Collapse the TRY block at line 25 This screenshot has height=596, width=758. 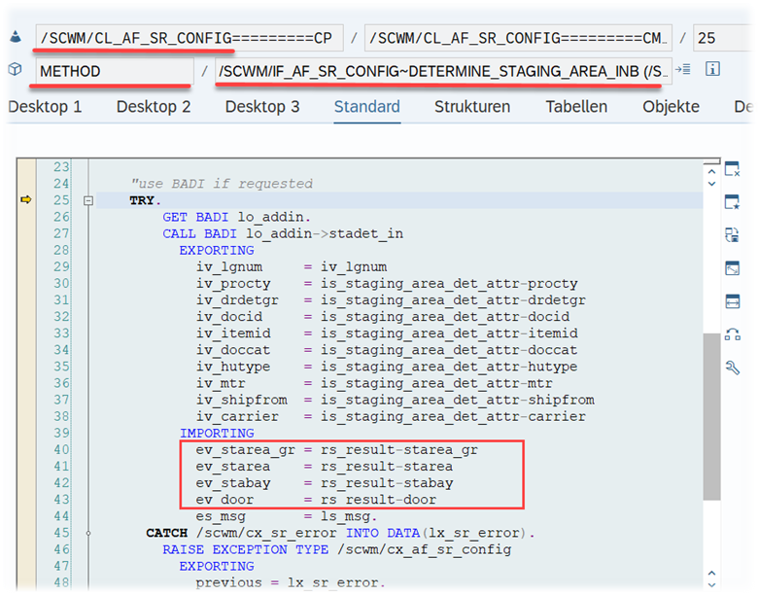88,200
